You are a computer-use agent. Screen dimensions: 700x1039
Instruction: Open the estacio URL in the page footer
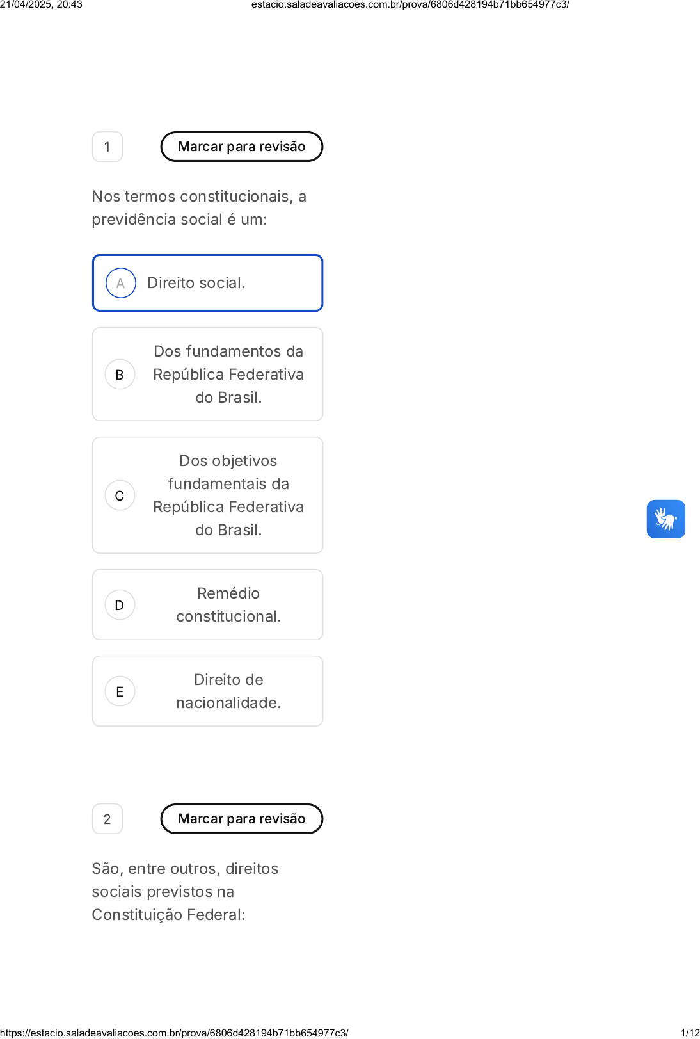coord(174,1033)
